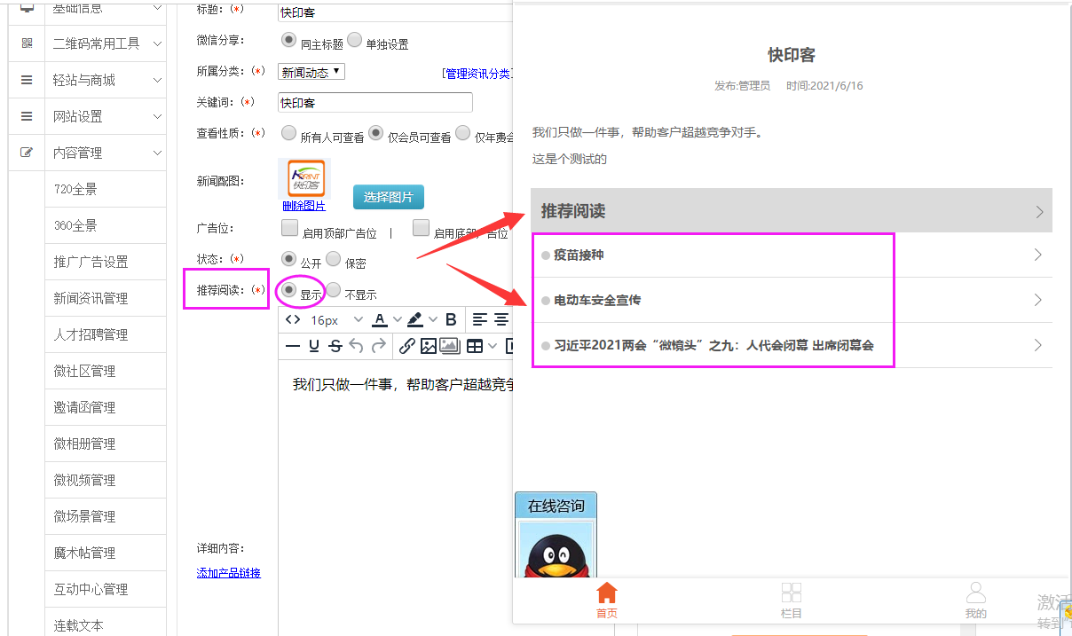Open the 新闻动态 category dropdown
This screenshot has height=636, width=1072.
point(311,72)
